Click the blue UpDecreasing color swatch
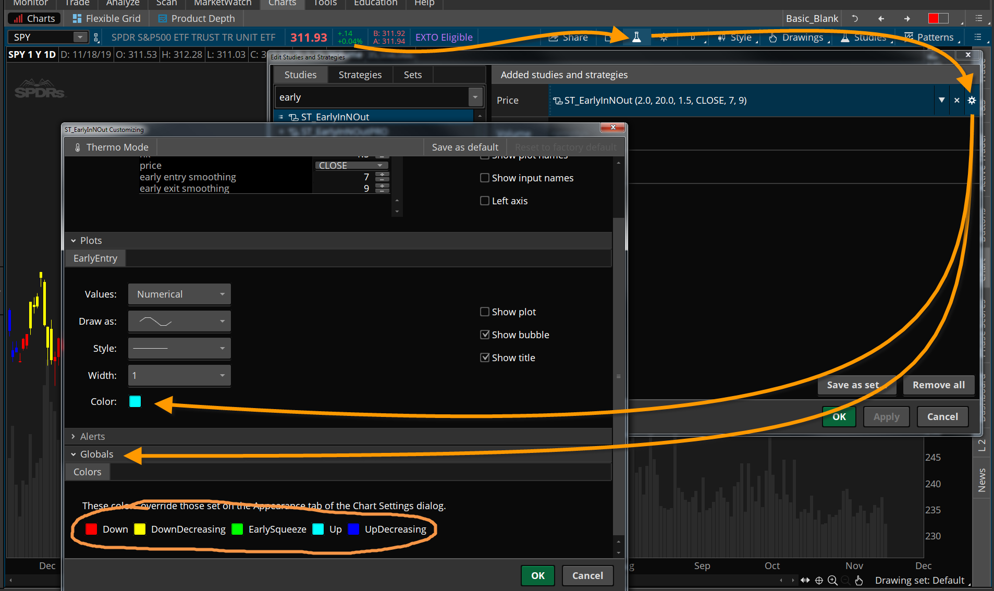 [353, 529]
